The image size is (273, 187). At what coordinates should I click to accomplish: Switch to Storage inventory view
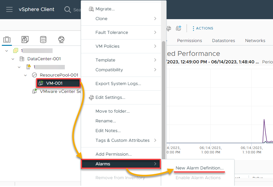coord(43,40)
